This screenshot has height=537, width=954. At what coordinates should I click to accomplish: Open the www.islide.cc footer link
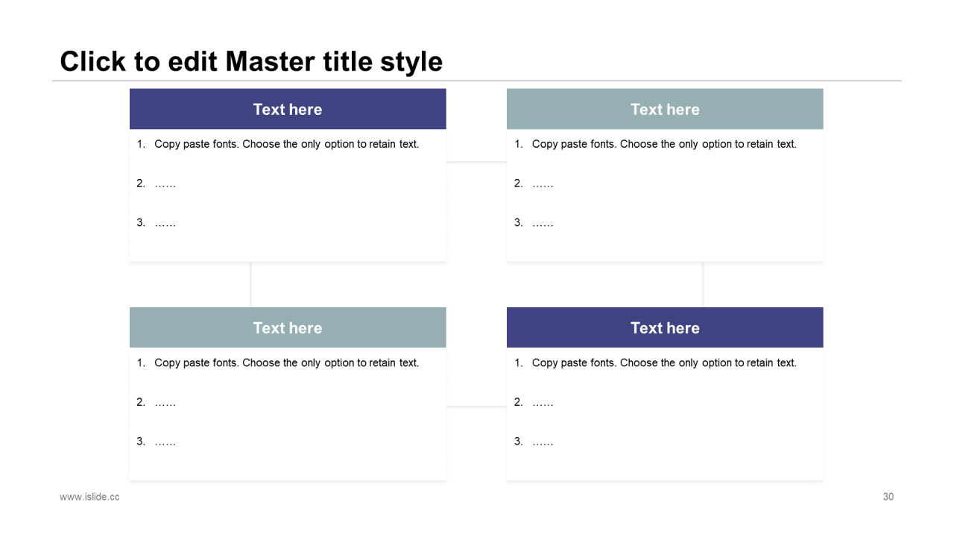89,497
